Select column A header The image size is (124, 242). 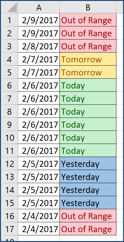pyautogui.click(x=39, y=7)
